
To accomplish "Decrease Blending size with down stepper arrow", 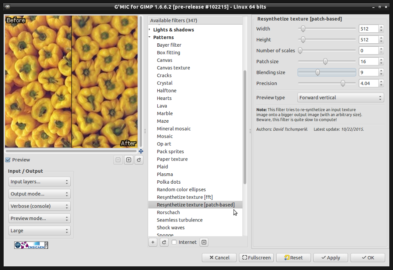I will 381,74.
